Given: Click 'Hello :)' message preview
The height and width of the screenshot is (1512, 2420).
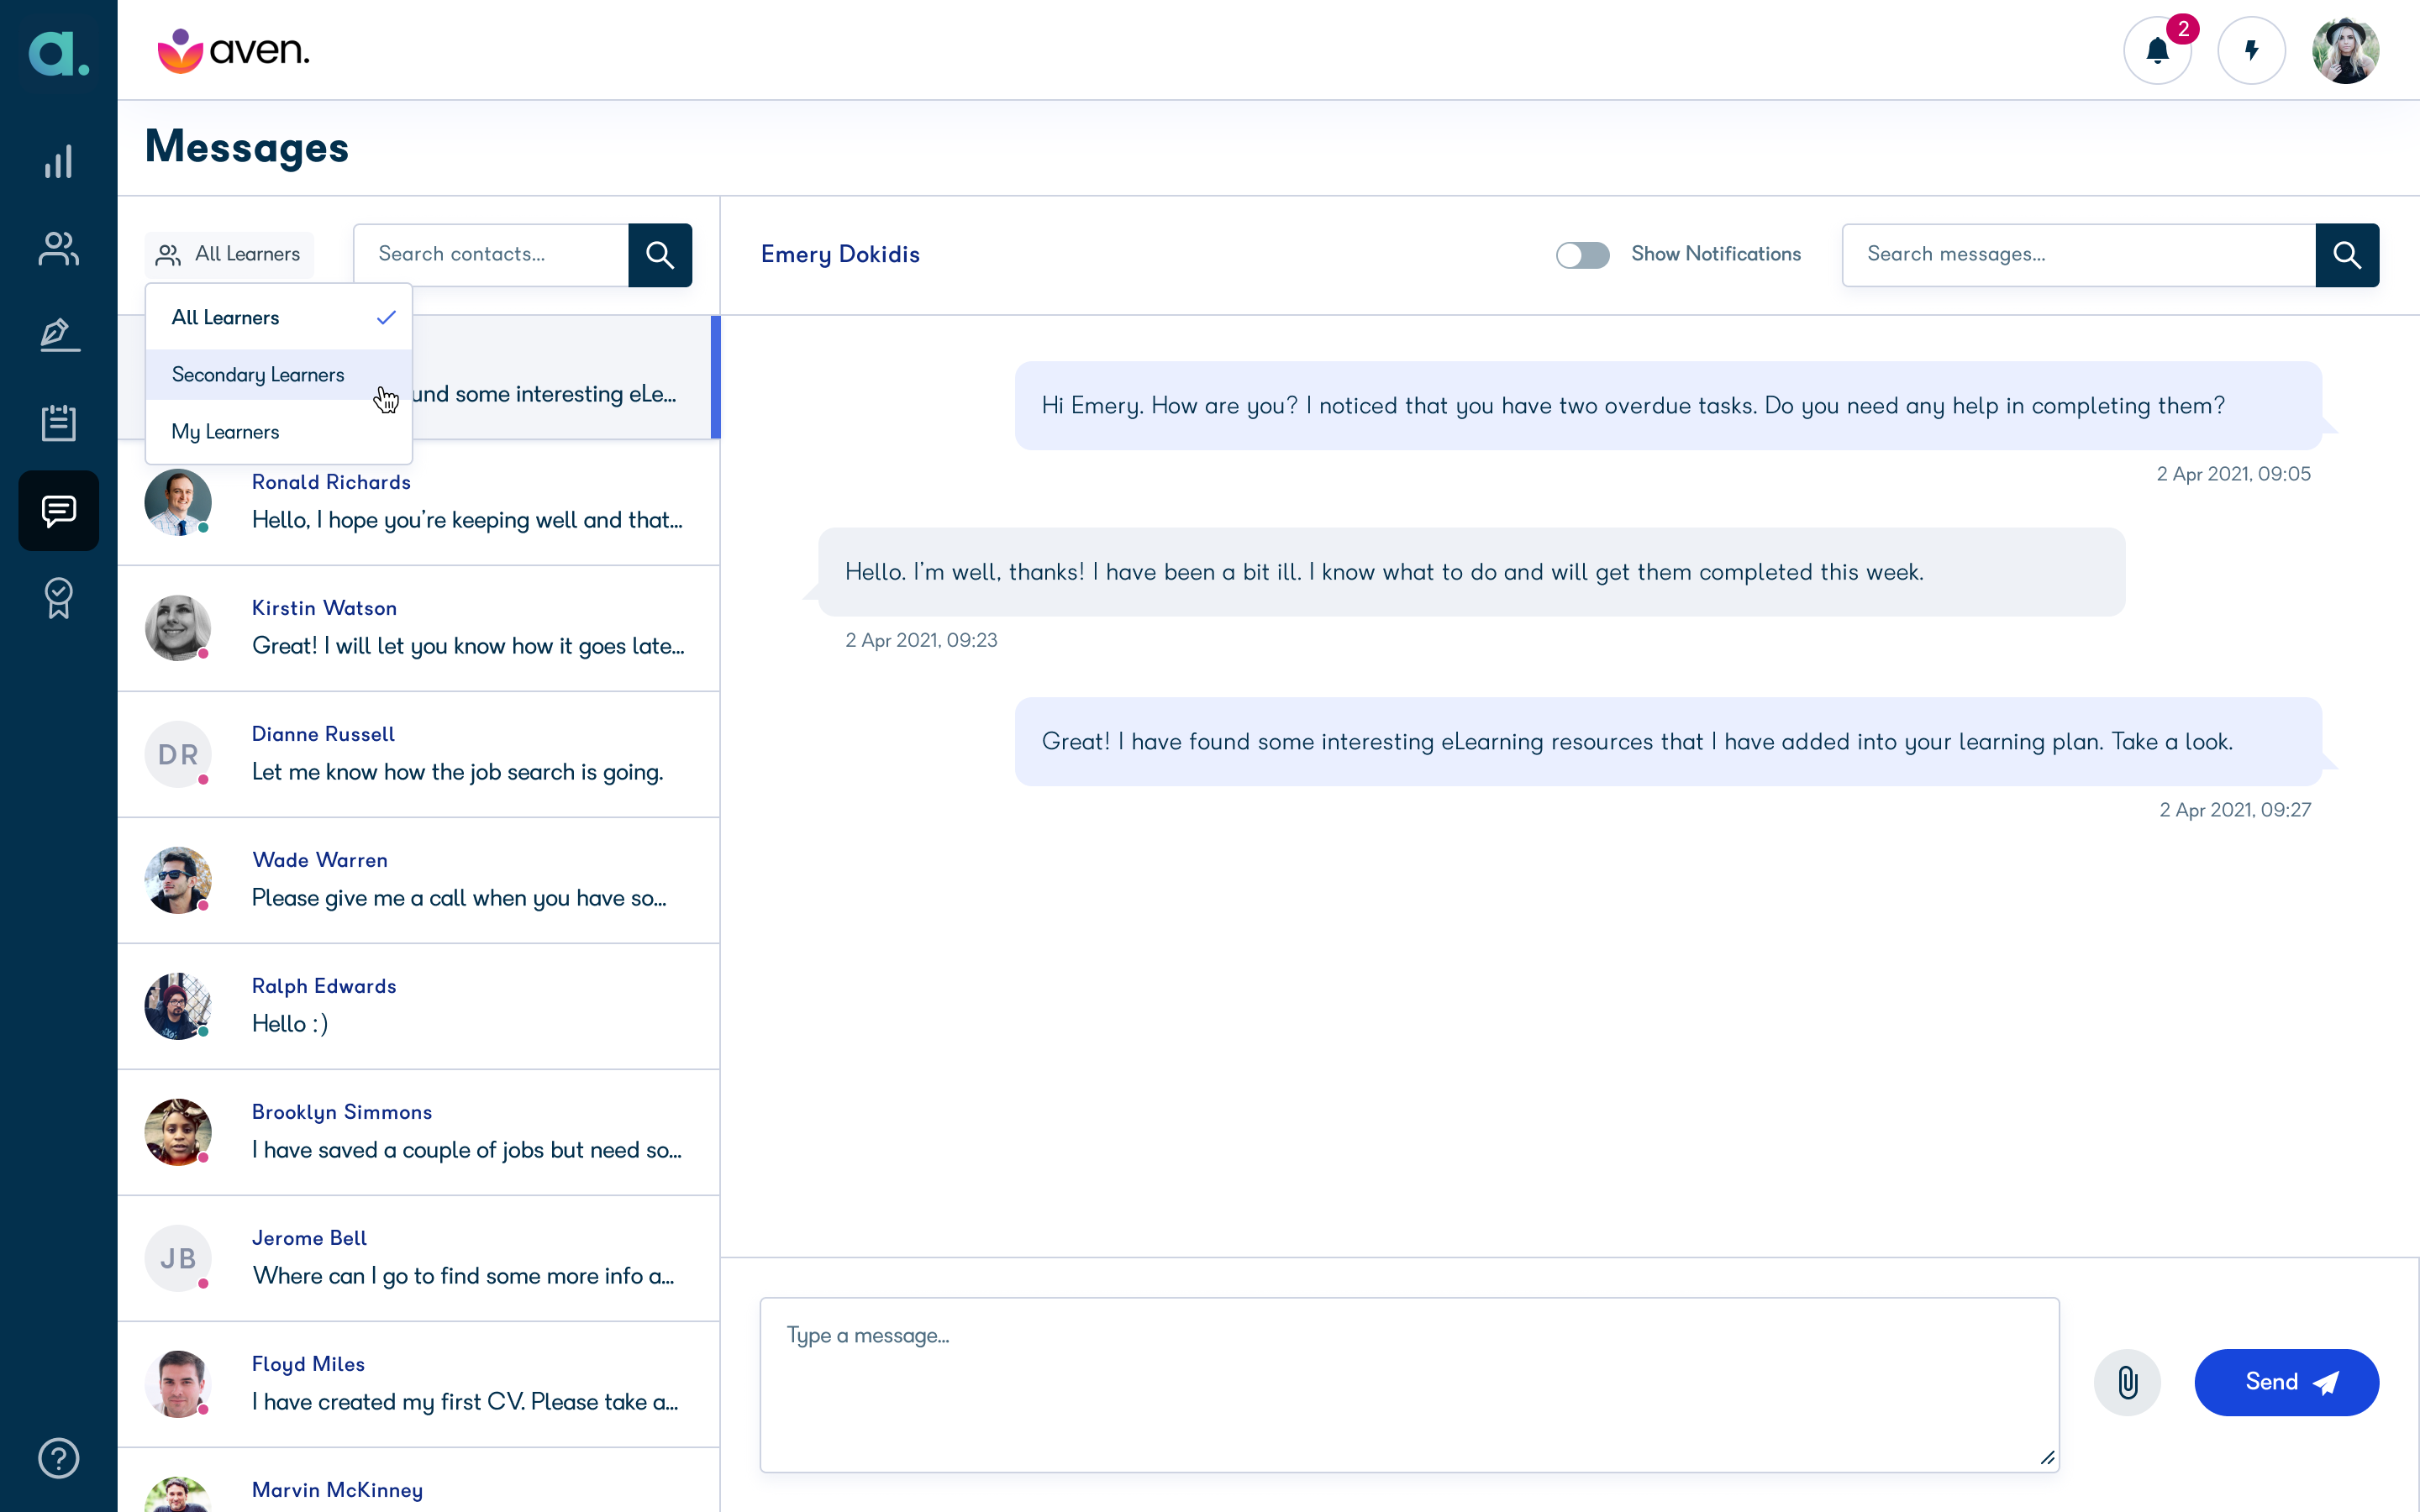Looking at the screenshot, I should pyautogui.click(x=290, y=1024).
